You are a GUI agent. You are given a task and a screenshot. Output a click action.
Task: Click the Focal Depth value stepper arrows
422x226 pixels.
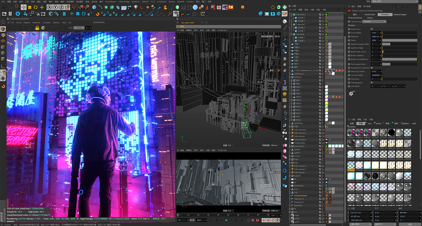pos(381,33)
